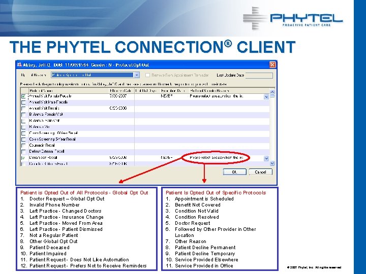Open reason dropdown for Annual Visit Female Recalls
This screenshot has height=274, width=366.
click(x=266, y=96)
